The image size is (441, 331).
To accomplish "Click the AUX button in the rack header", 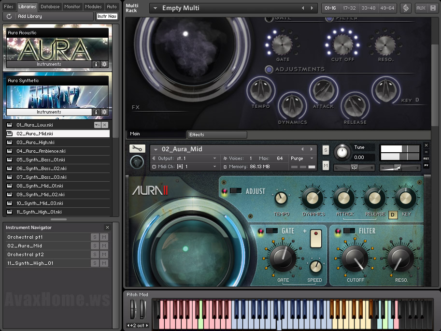I will [x=421, y=8].
